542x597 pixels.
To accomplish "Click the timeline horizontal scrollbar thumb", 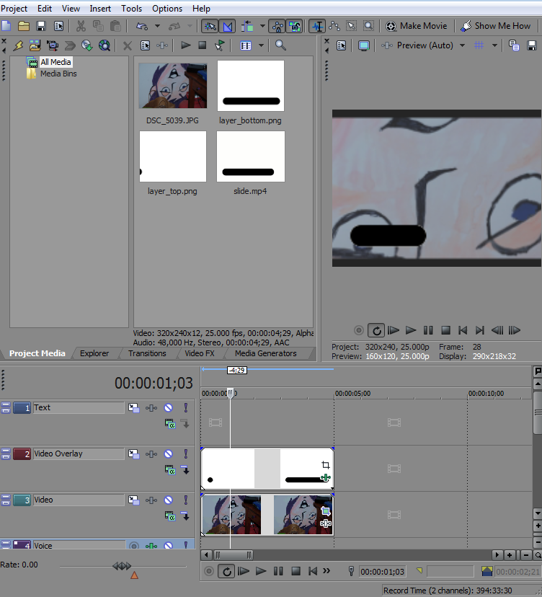I will (x=234, y=555).
